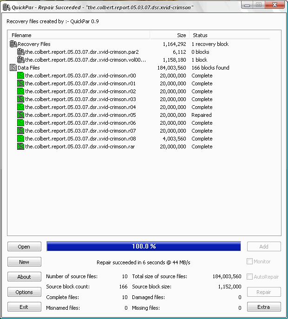Sort by the Size column header
The image size is (288, 319).
point(170,35)
